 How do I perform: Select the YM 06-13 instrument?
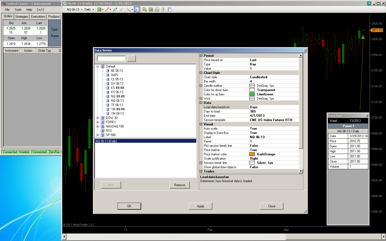[x=117, y=114]
